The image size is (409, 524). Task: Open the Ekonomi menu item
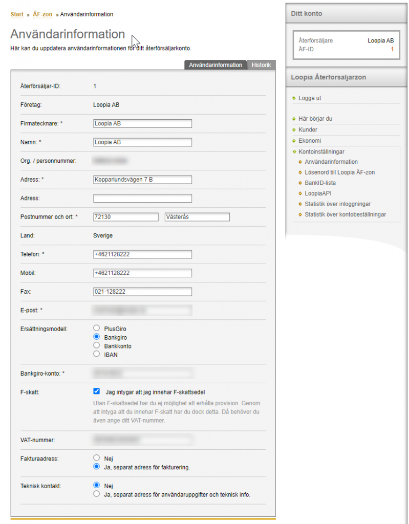tap(310, 141)
